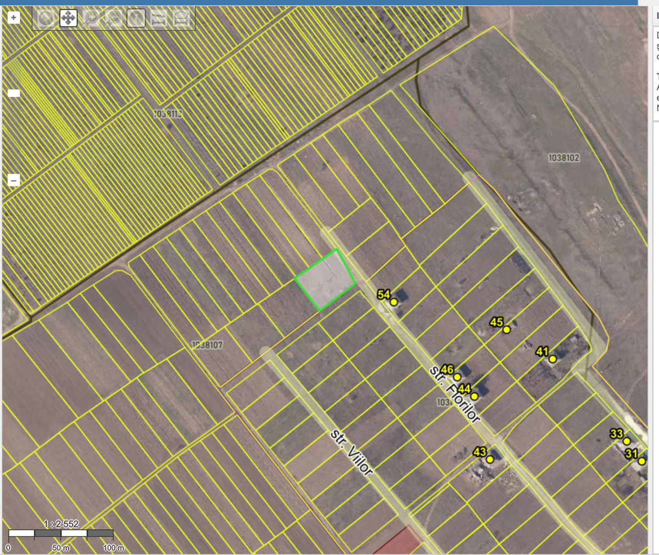
Task: Click address marker 33
Action: click(x=627, y=441)
